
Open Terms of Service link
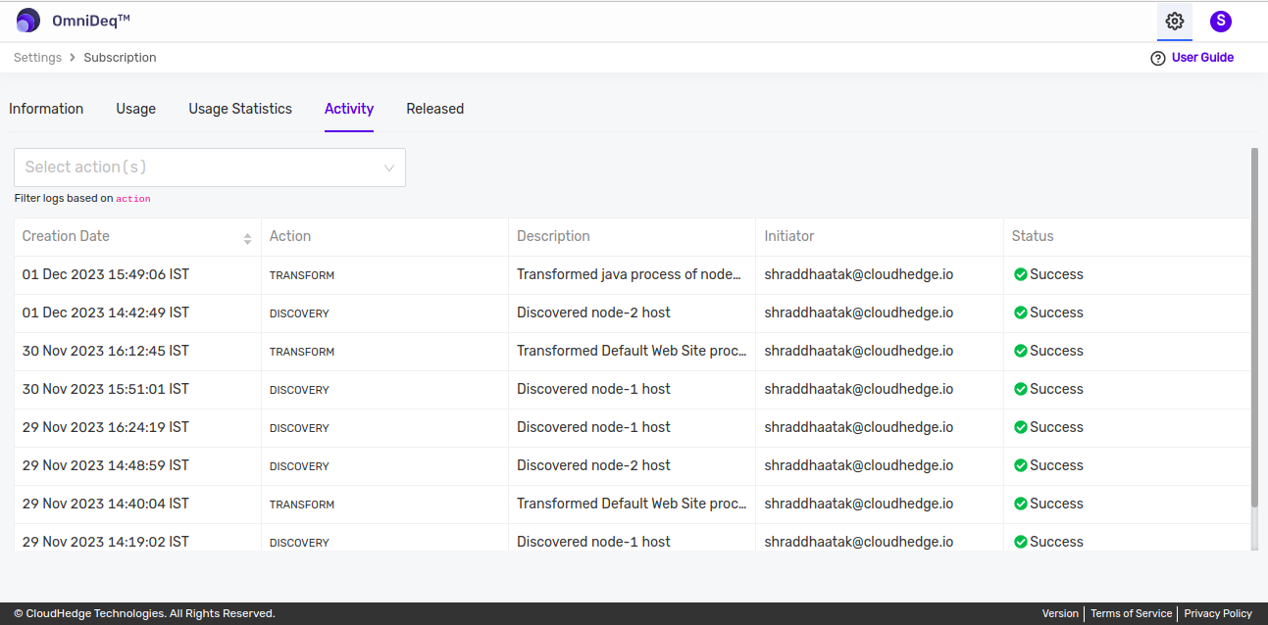[1131, 613]
